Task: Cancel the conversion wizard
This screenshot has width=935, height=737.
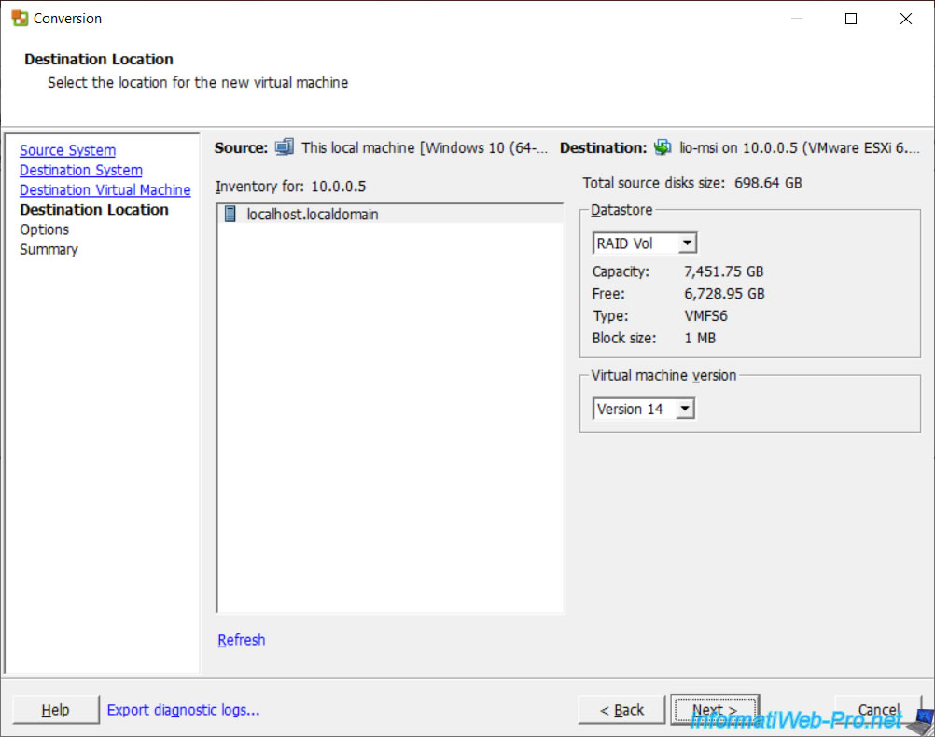Action: click(x=878, y=710)
